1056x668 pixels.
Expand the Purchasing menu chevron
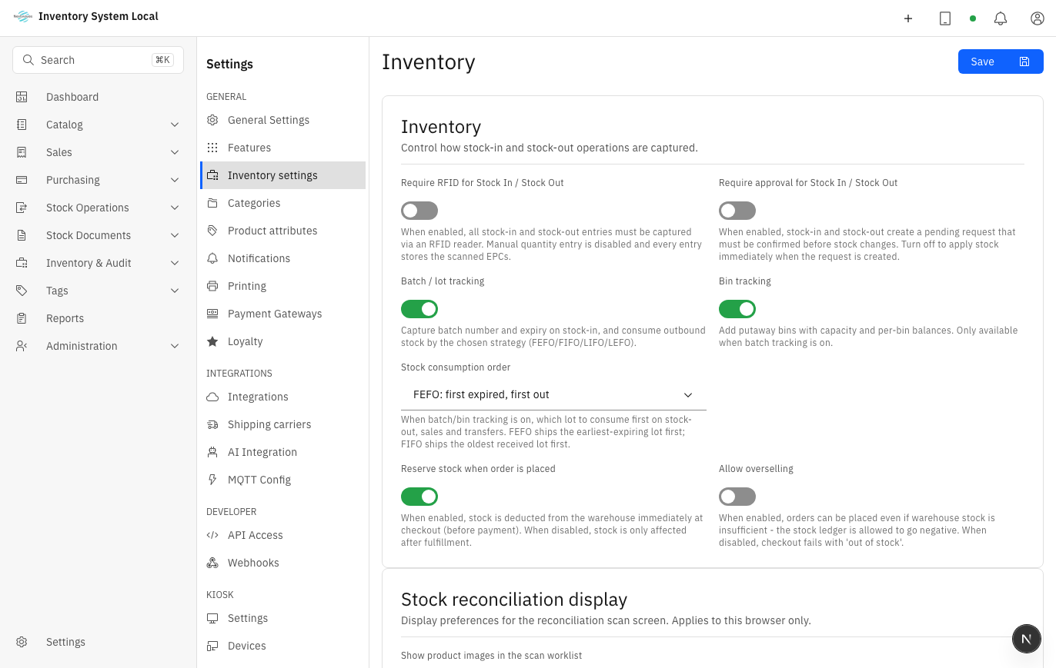pos(175,180)
